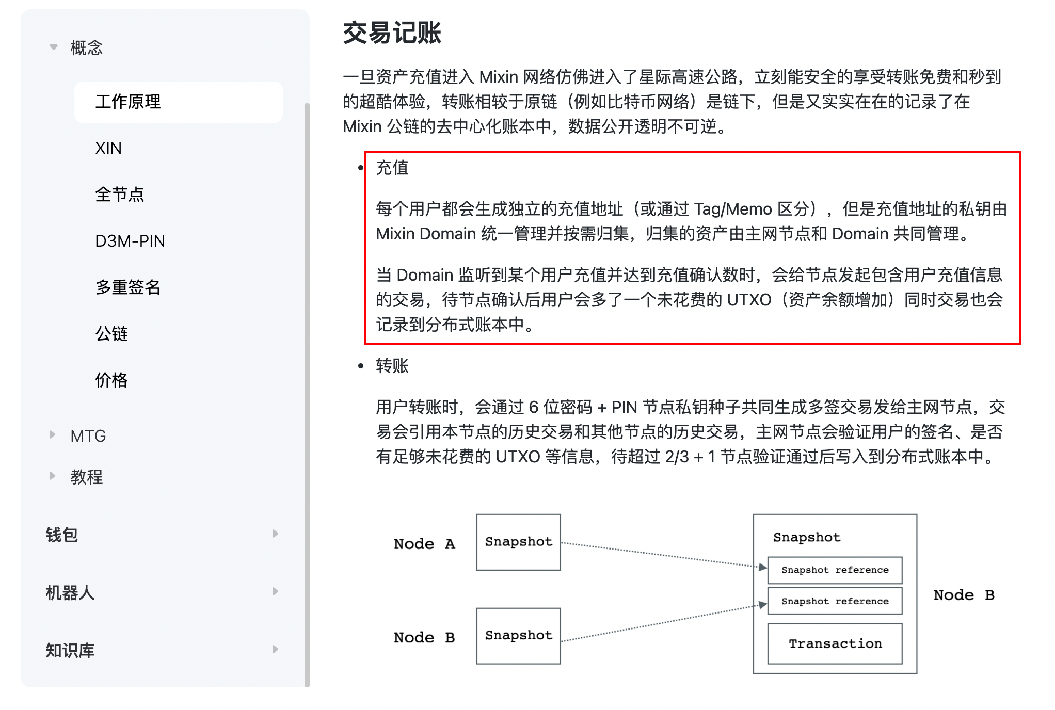This screenshot has width=1055, height=710.
Task: Select 多重签名 in the sidebar
Action: [x=128, y=287]
